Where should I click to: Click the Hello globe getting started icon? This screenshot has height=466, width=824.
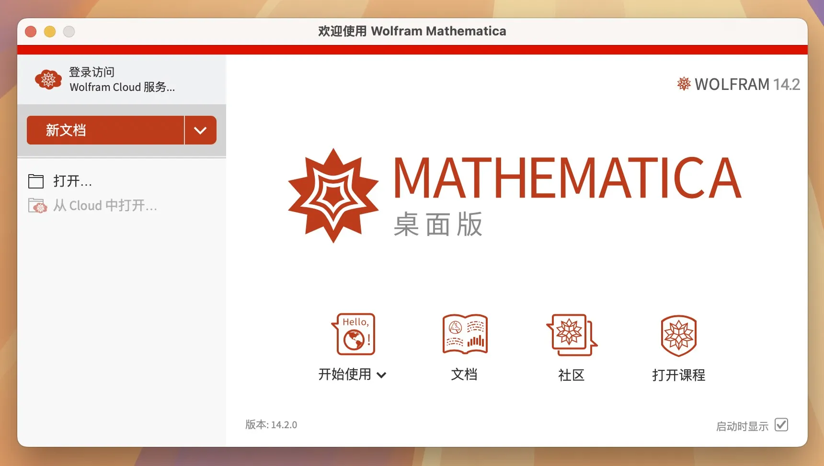pyautogui.click(x=354, y=334)
